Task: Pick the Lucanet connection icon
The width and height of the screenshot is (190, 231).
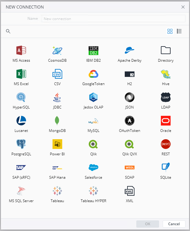Action: coord(21,121)
